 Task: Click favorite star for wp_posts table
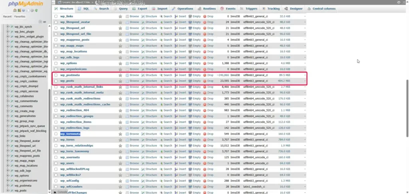pos(120,81)
